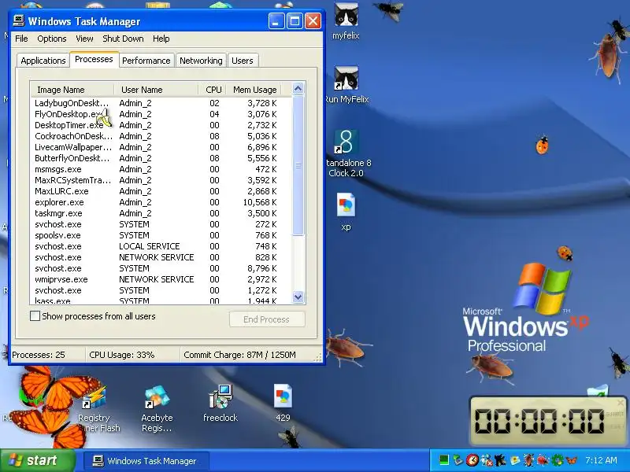Select the Run MyFelix shortcut icon
This screenshot has width=630, height=472.
[x=346, y=85]
